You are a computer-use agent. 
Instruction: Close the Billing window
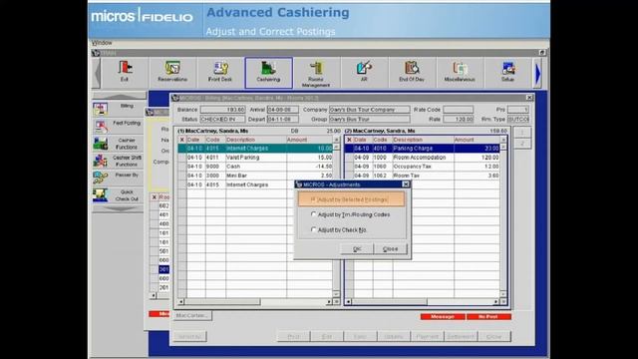click(529, 98)
